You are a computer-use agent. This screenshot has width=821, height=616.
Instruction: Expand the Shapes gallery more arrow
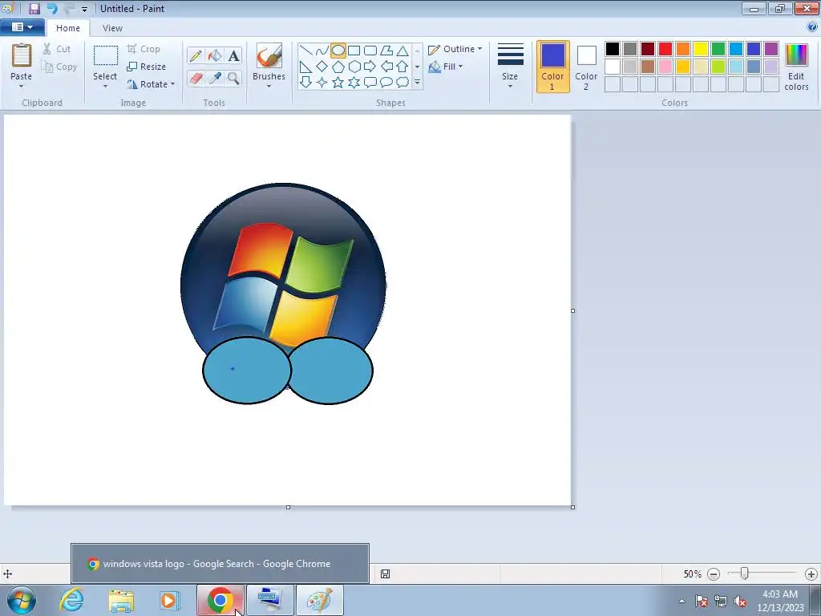point(417,83)
